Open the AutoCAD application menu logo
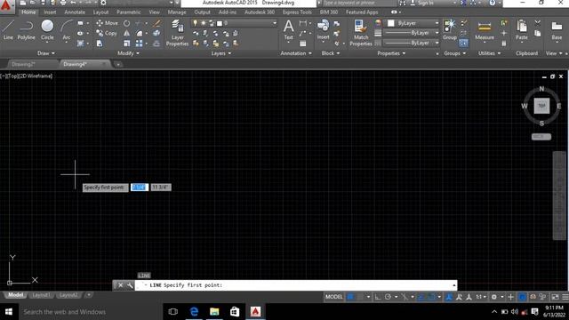569x320 pixels. (6, 6)
